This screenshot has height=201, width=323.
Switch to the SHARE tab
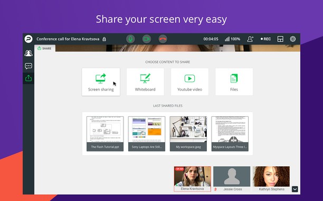click(45, 48)
